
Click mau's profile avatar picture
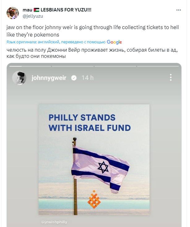12,13
